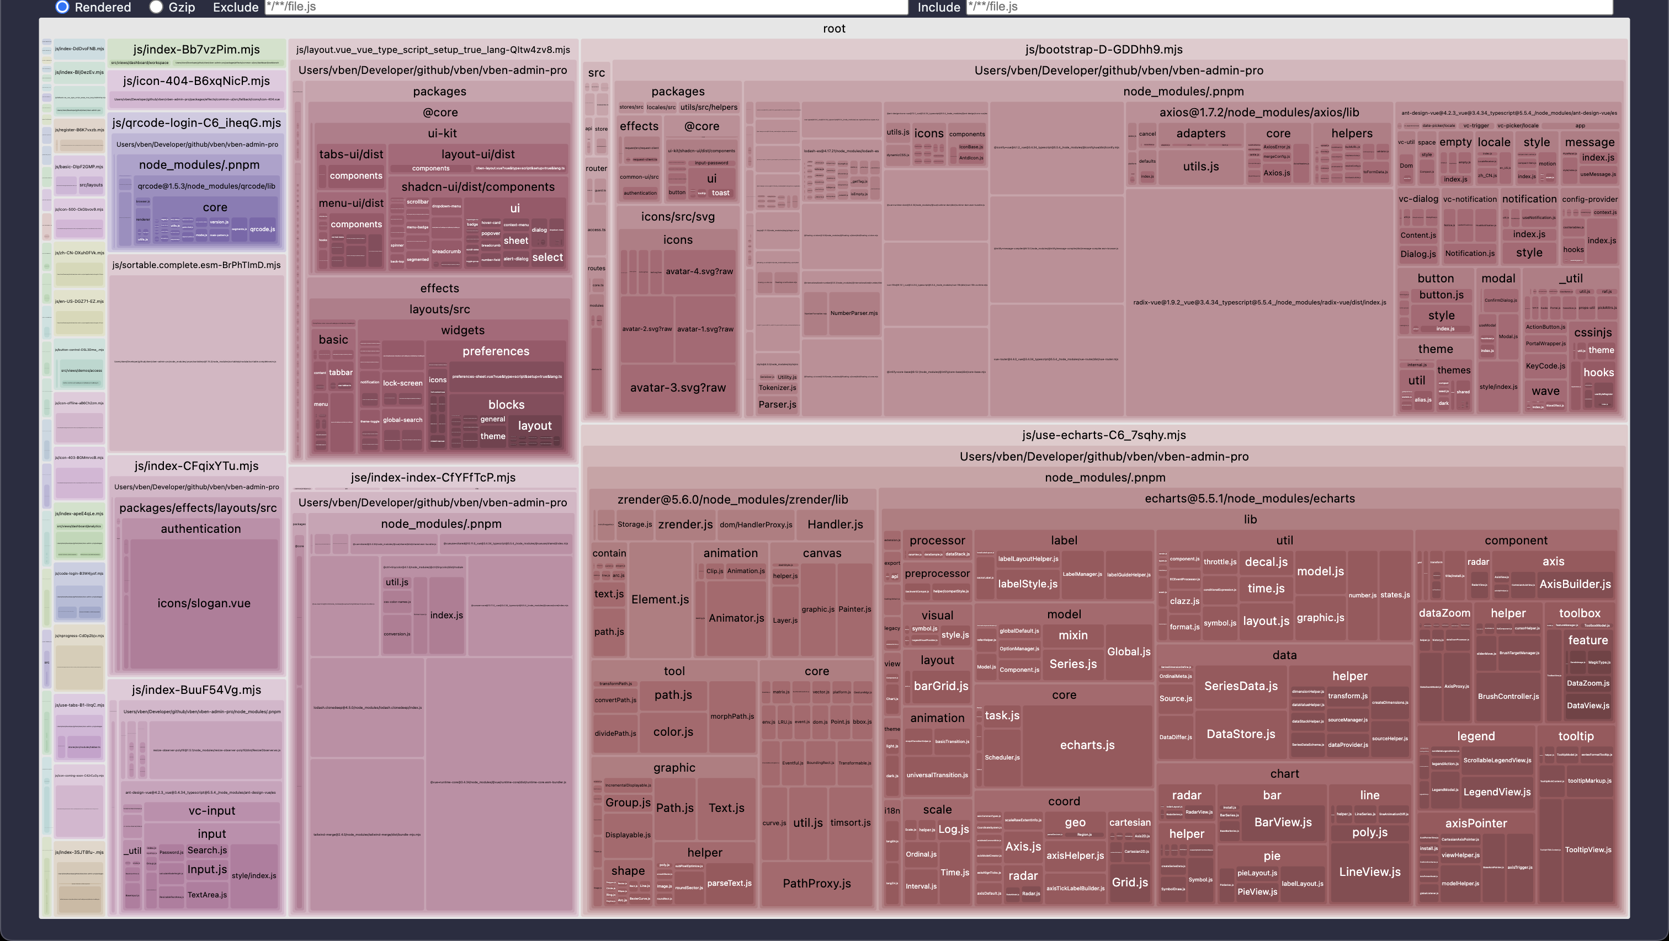1669x941 pixels.
Task: Click the icons/slogan.vue tile
Action: [204, 603]
